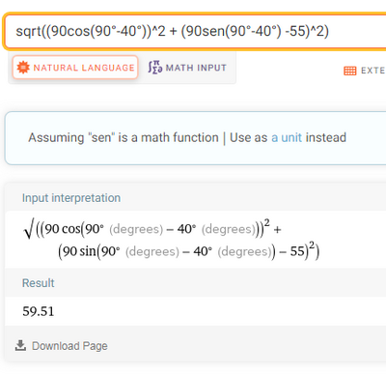Image resolution: width=386 pixels, height=374 pixels.
Task: Select the result value 59.51
Action: coord(39,311)
